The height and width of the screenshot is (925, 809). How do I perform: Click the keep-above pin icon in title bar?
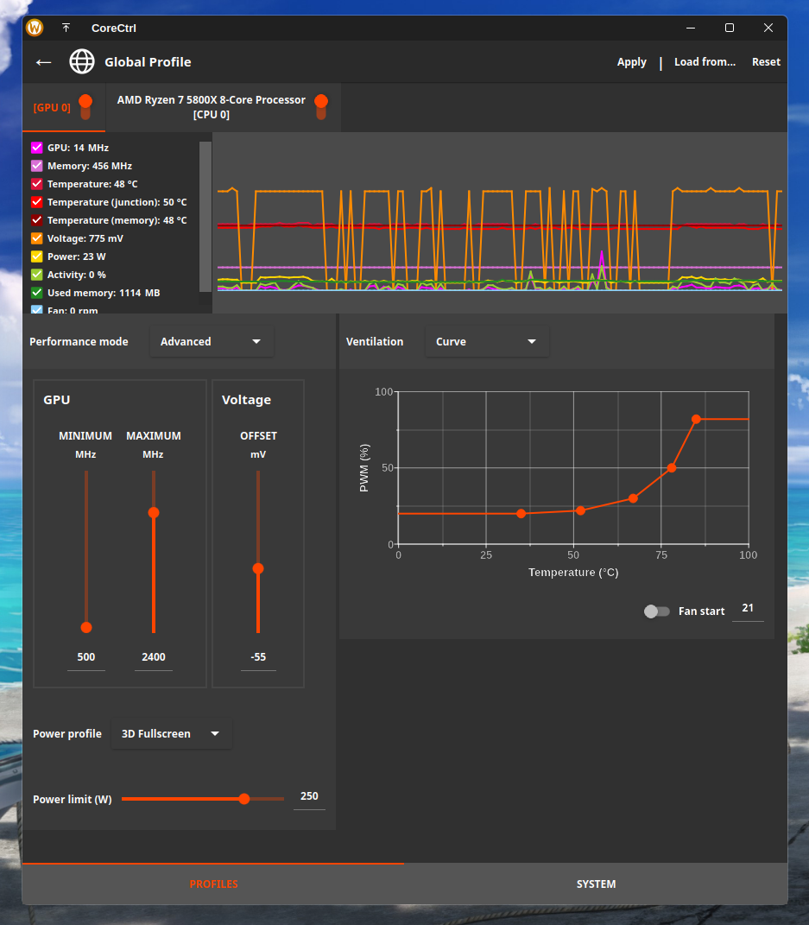[66, 28]
